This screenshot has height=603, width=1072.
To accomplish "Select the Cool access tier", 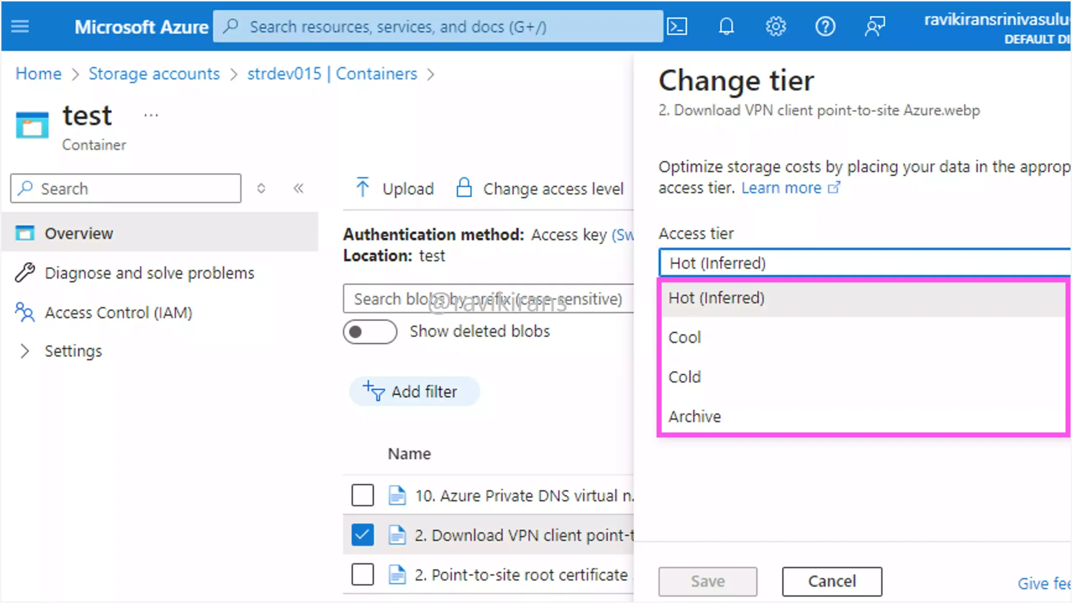I will (x=863, y=337).
